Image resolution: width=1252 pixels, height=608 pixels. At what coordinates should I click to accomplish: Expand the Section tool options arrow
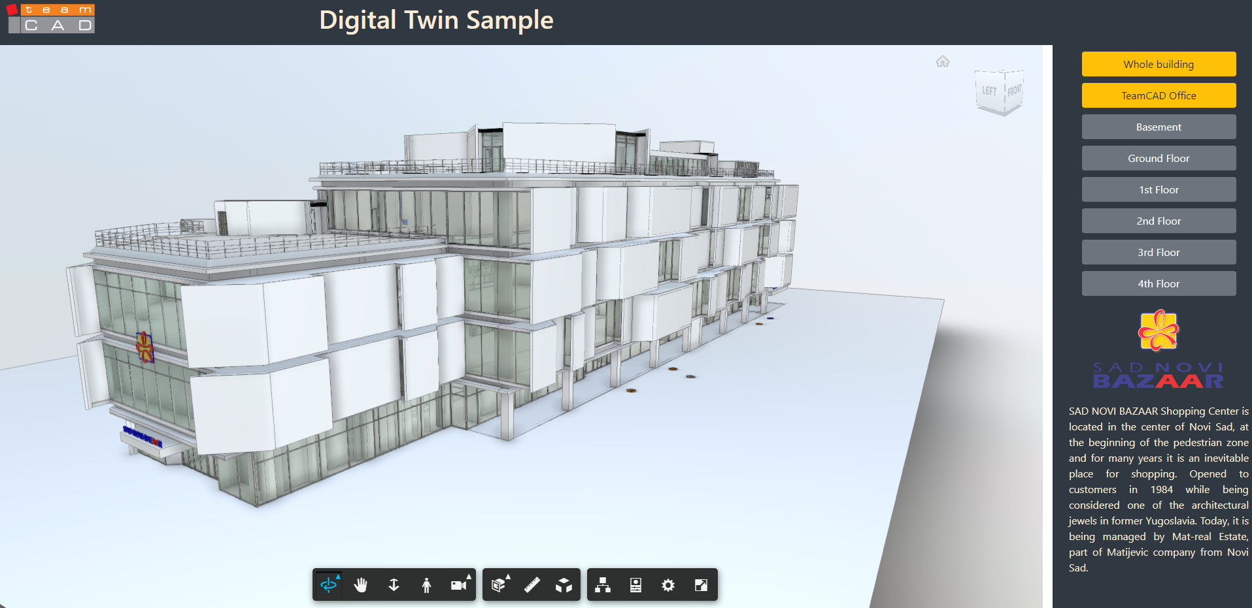tap(507, 575)
